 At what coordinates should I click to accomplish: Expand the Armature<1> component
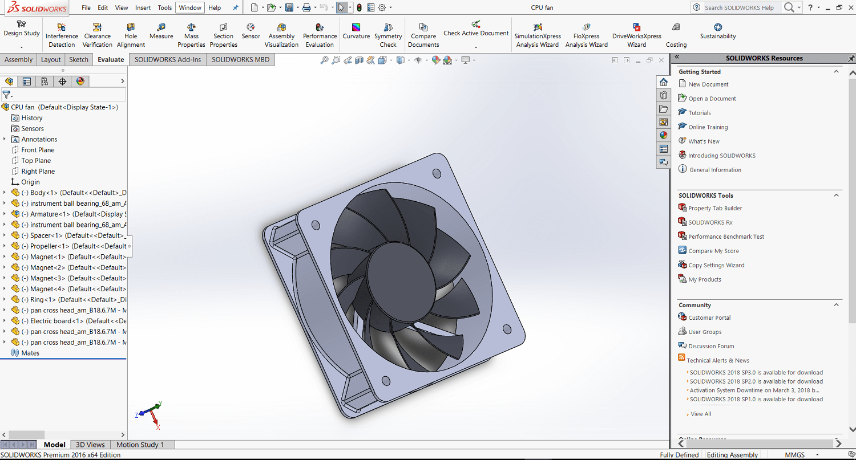tap(5, 214)
